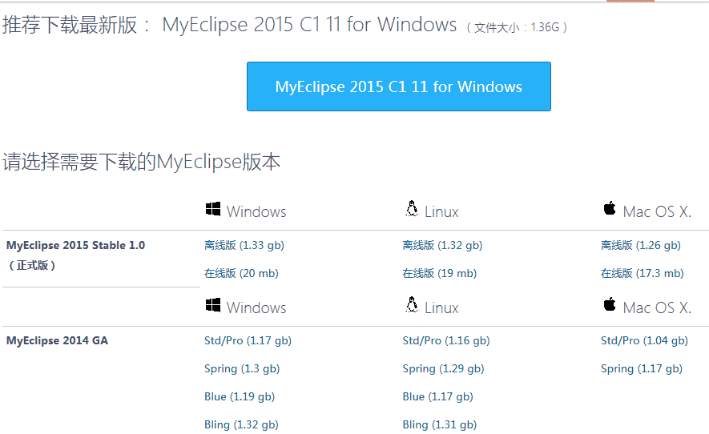Download Std/Pro (1.17 gb) for Windows
The width and height of the screenshot is (709, 434).
[248, 340]
